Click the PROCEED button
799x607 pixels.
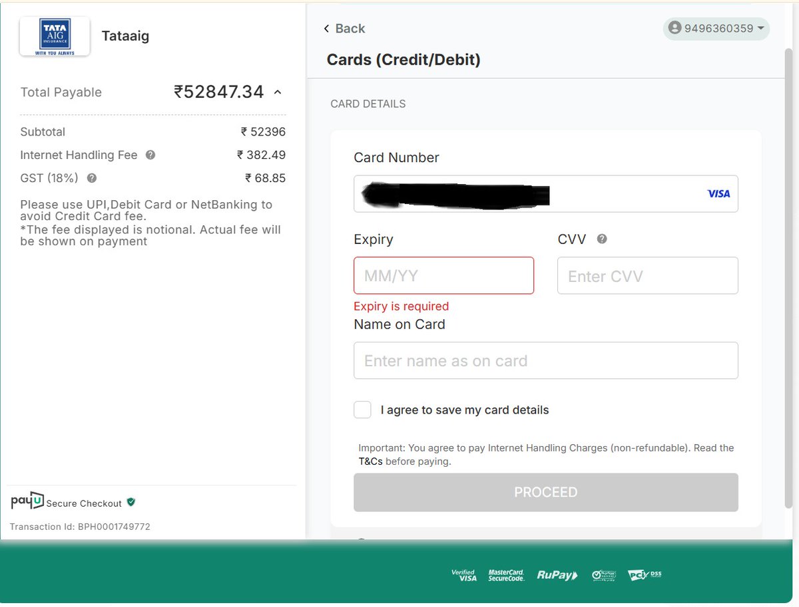tap(545, 493)
